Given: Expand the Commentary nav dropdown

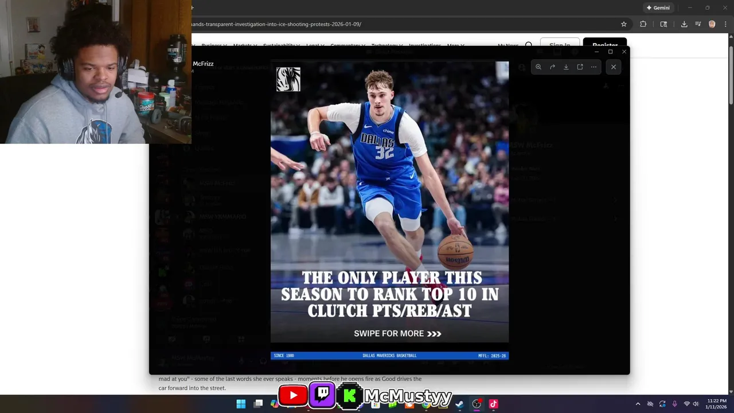Looking at the screenshot, I should [x=348, y=45].
